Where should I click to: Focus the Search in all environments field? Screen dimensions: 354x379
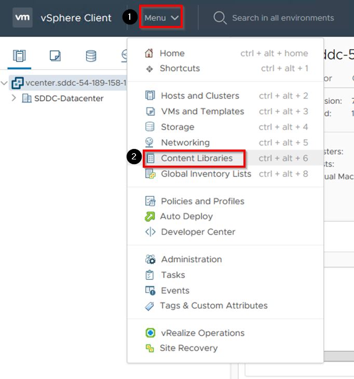(283, 18)
